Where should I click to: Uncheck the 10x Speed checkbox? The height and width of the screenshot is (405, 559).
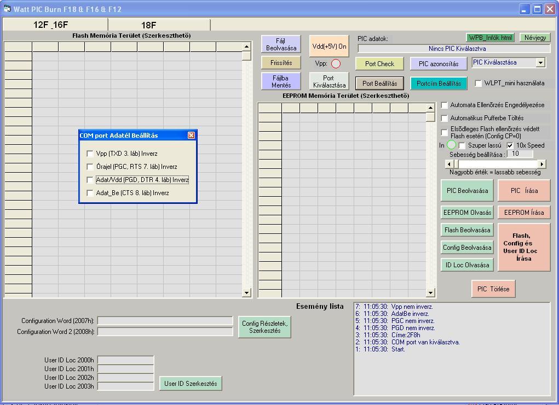[x=510, y=145]
